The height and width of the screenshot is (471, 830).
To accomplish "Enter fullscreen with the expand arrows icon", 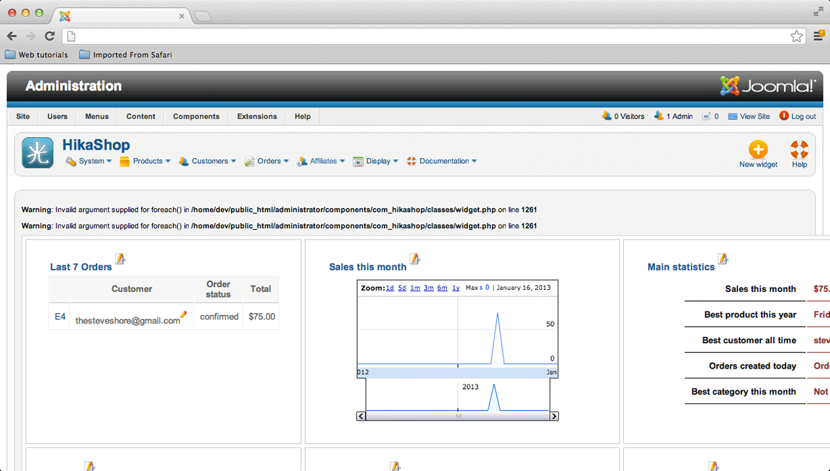I will pos(818,11).
